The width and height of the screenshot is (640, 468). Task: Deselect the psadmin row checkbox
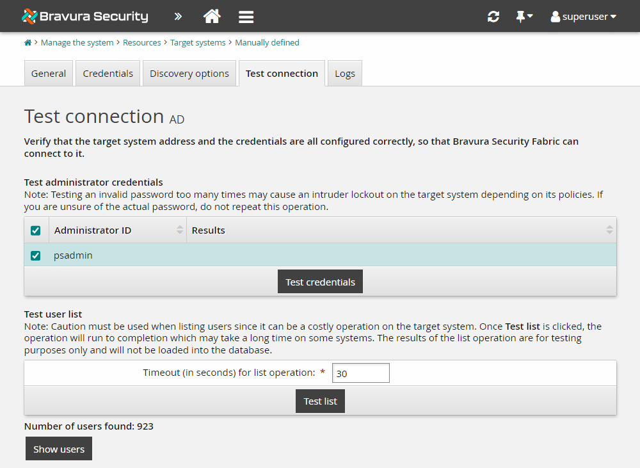pos(36,255)
